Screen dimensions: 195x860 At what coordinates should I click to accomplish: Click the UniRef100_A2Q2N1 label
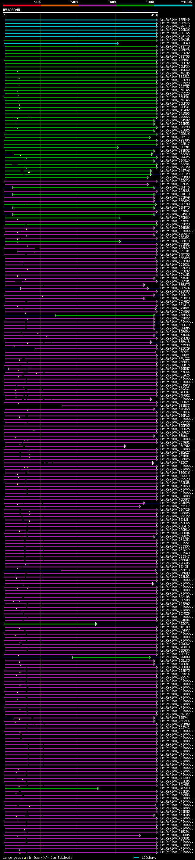coord(175,147)
